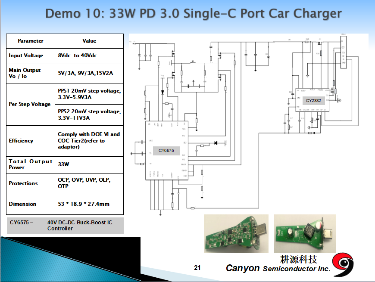Click the 'Canyon Semiconductor Inc.' company name
375x282 pixels.
click(x=278, y=268)
